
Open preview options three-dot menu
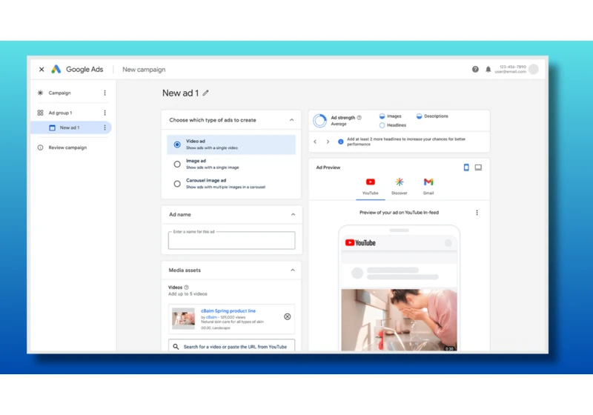pyautogui.click(x=477, y=213)
